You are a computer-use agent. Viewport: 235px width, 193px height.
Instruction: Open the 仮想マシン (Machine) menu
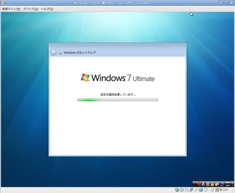click(x=11, y=9)
